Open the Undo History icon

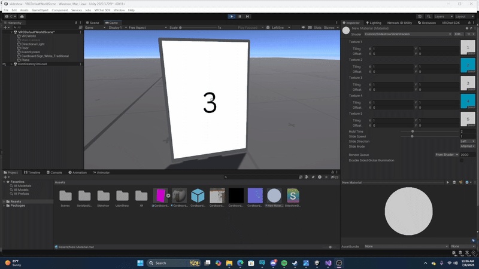coord(420,17)
